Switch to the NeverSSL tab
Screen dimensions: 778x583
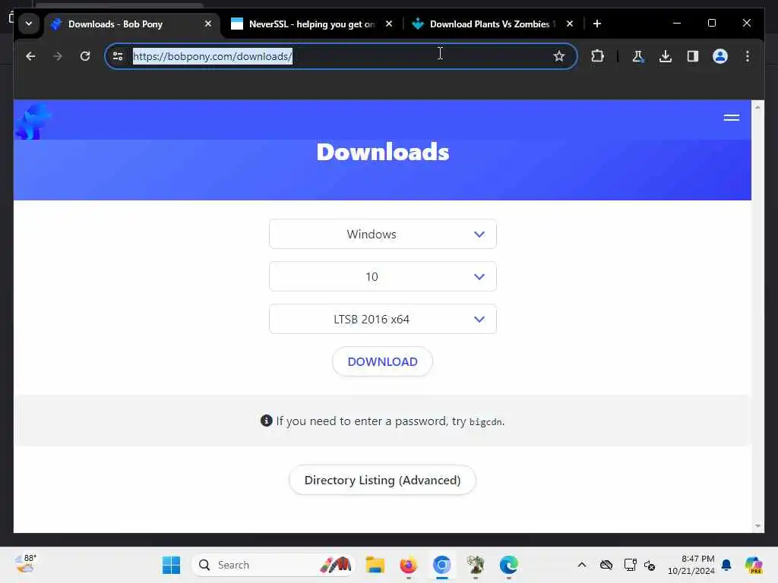pos(312,24)
